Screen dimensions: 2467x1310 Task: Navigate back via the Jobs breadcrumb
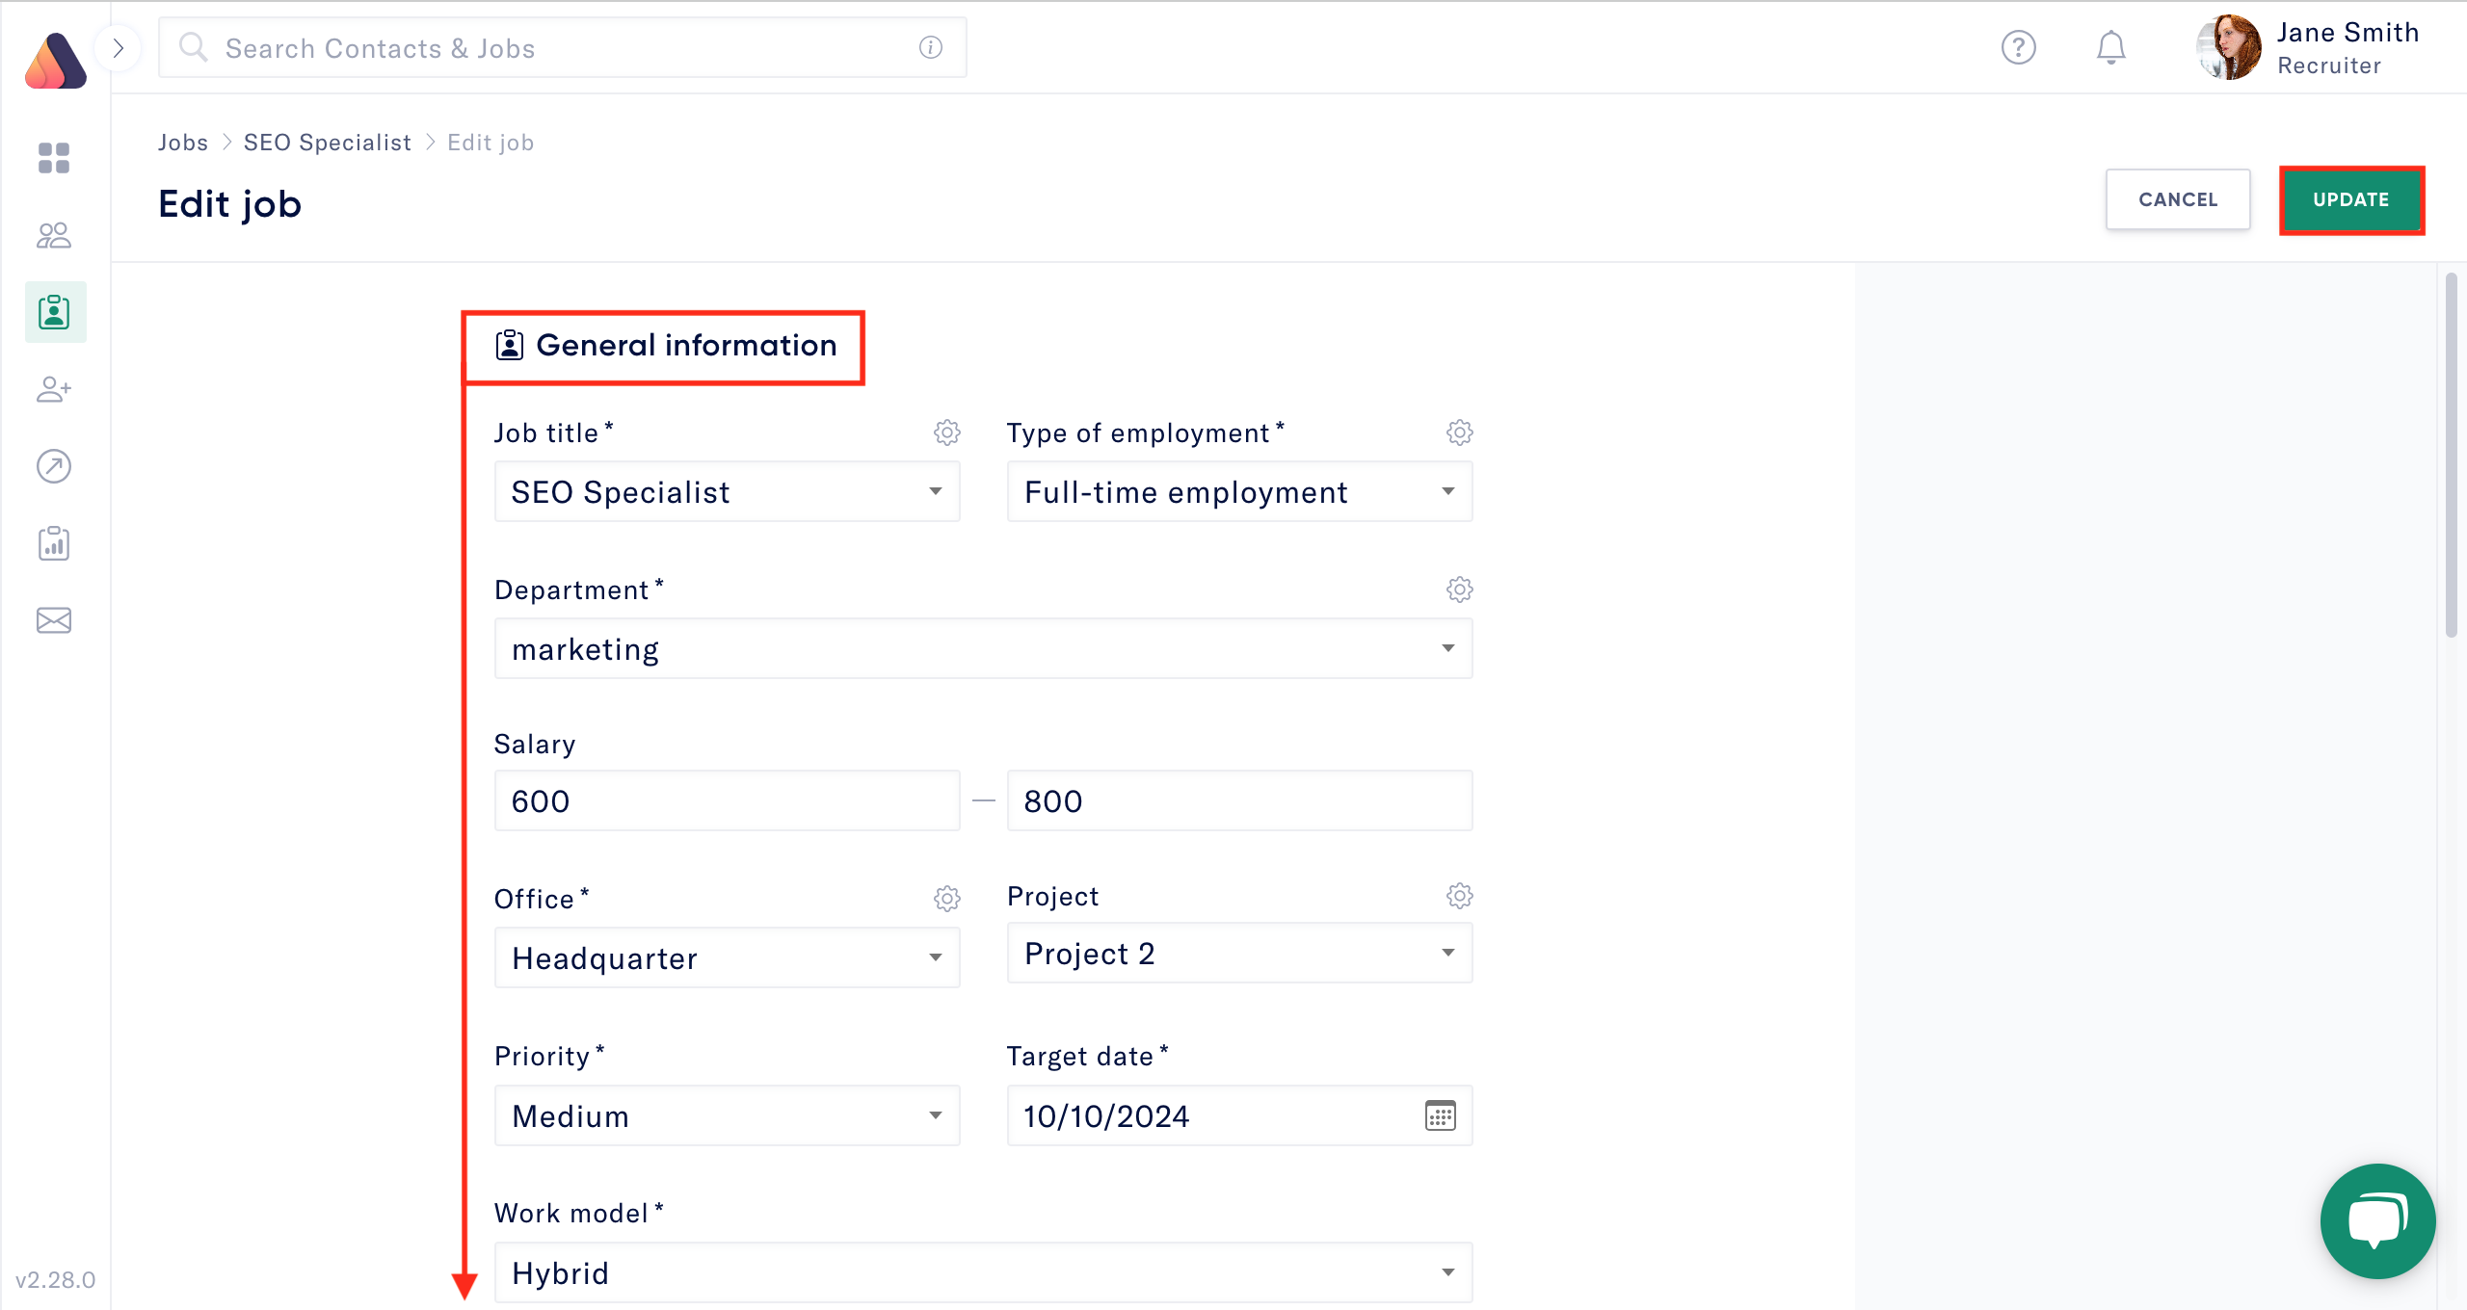[x=182, y=142]
